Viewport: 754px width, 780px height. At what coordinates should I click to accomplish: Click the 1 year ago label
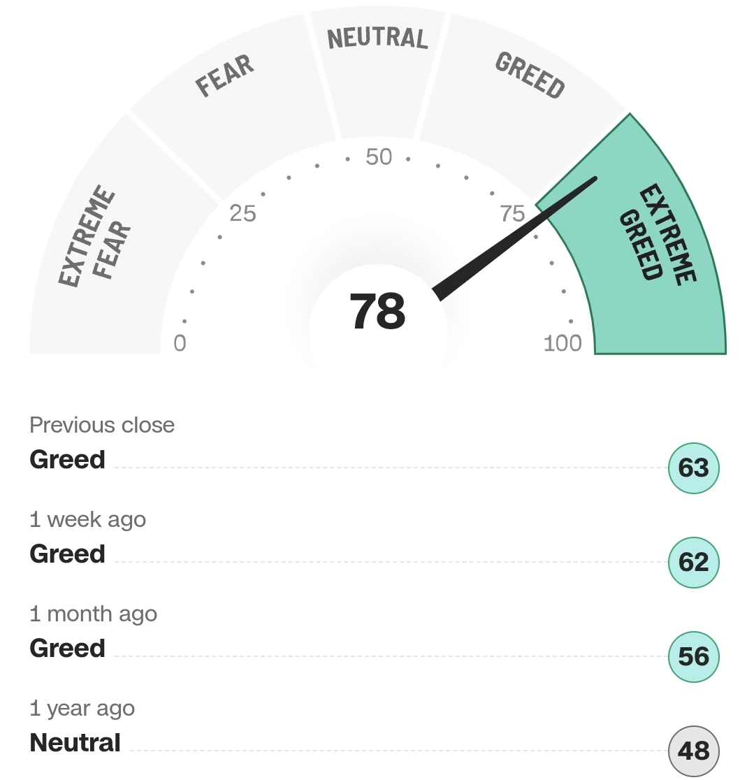click(82, 709)
